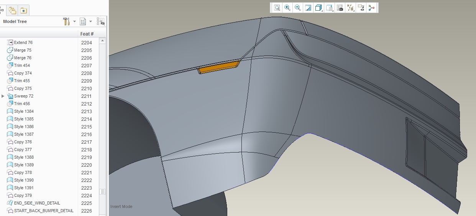The width and height of the screenshot is (476, 216).
Task: Select the Style 1391 feature
Action: [x=24, y=188]
